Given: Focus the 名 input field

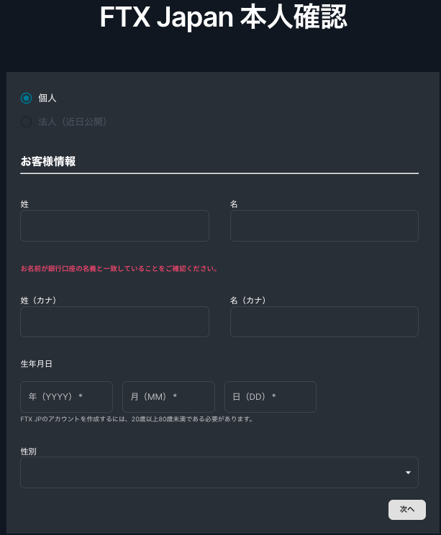Looking at the screenshot, I should (x=324, y=226).
